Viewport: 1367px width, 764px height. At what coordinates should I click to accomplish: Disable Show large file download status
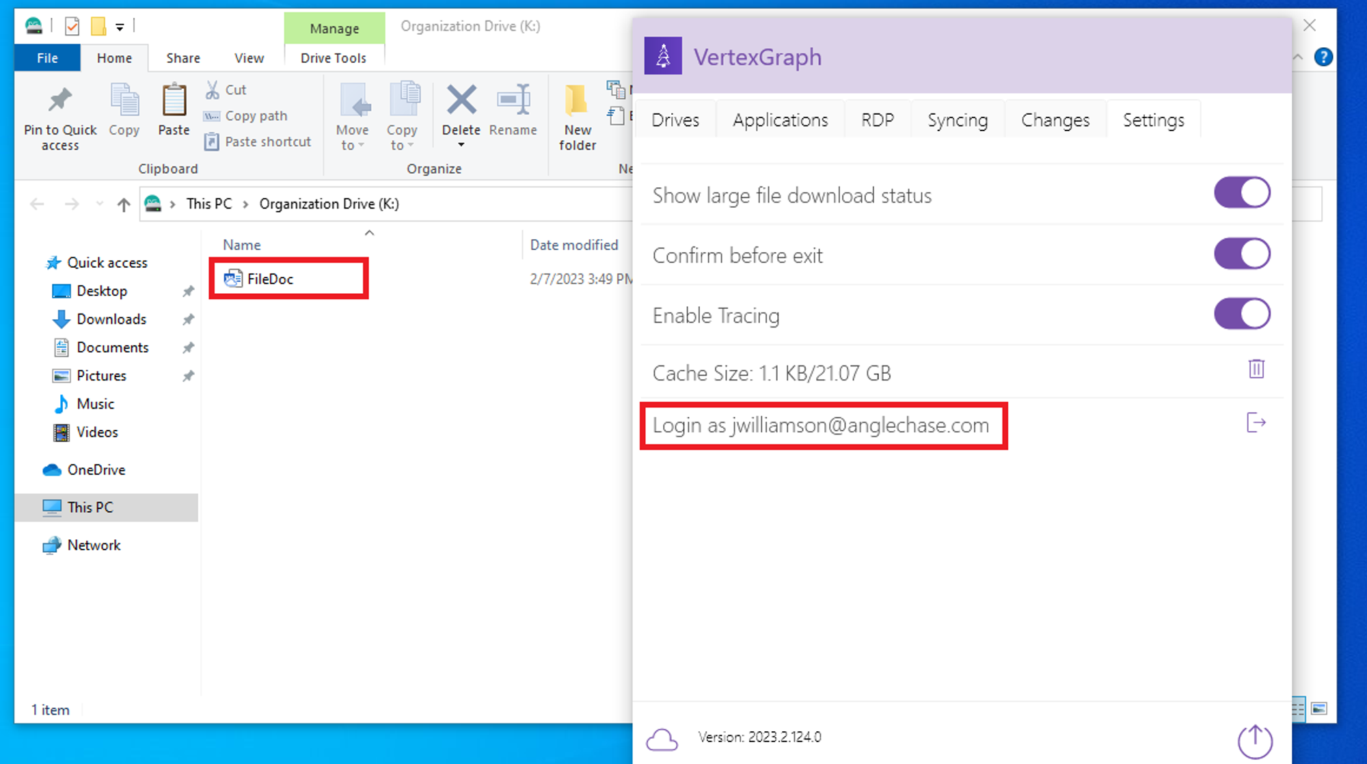1241,193
